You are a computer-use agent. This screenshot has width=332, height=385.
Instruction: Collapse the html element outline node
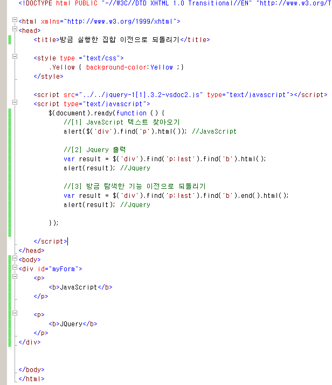point(15,19)
